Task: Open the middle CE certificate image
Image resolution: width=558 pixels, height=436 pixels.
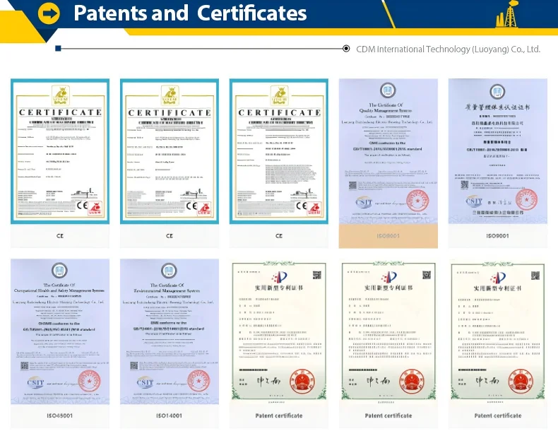Action: click(x=170, y=151)
